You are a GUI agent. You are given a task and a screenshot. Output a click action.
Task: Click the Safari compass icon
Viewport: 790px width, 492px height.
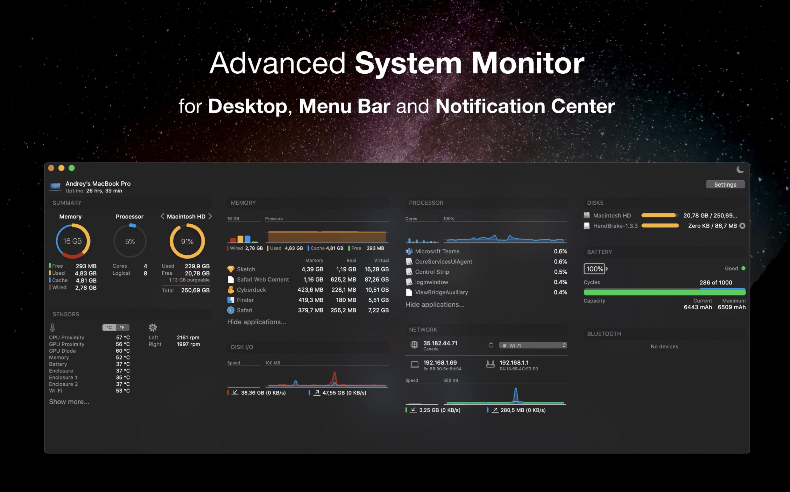click(231, 310)
